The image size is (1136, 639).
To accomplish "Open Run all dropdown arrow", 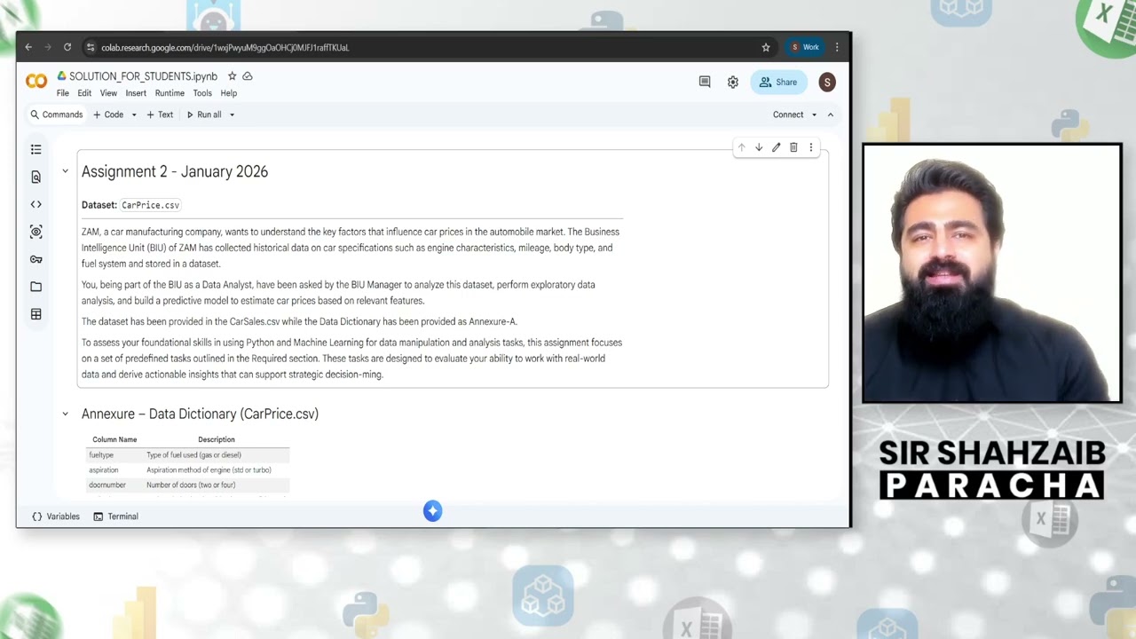I will click(232, 114).
